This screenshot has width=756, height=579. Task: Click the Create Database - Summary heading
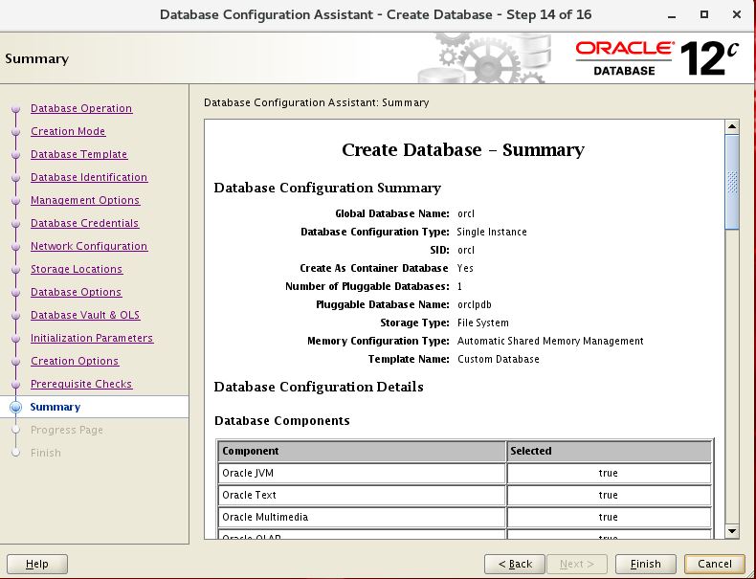point(463,150)
